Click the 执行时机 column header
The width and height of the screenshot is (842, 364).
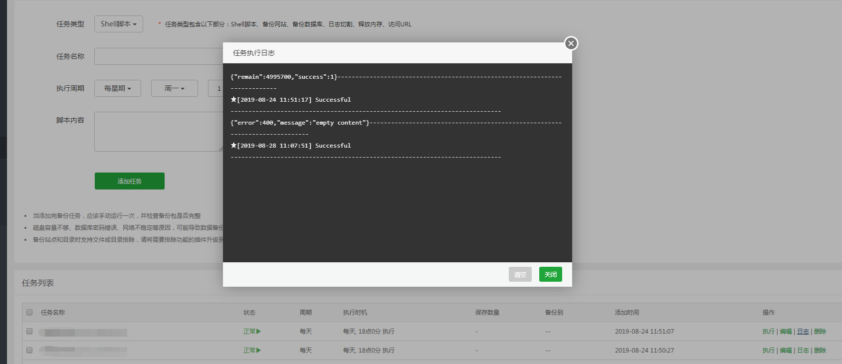[x=355, y=312]
